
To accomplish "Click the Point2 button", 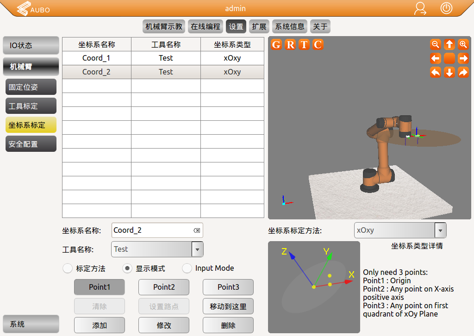I will pos(164,287).
